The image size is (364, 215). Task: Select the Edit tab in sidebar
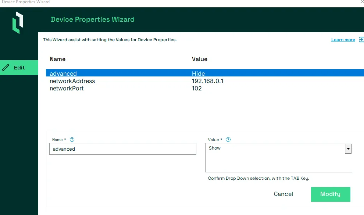[x=19, y=68]
